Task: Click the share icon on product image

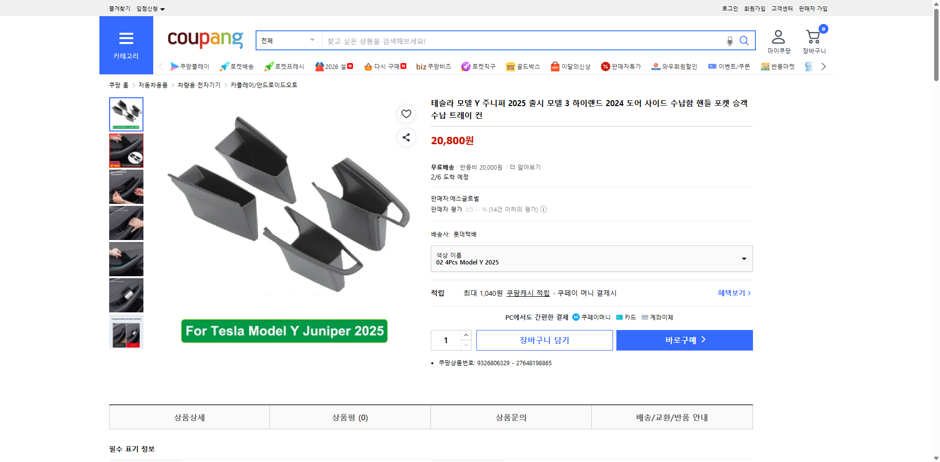Action: pos(406,137)
